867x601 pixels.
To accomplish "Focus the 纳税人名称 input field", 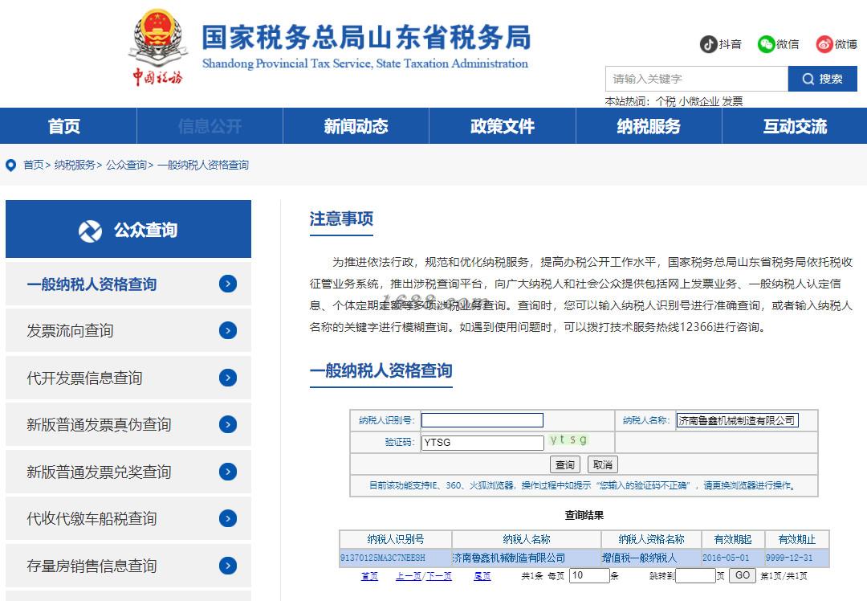I will (x=738, y=420).
